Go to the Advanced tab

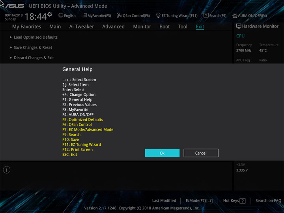point(113,27)
